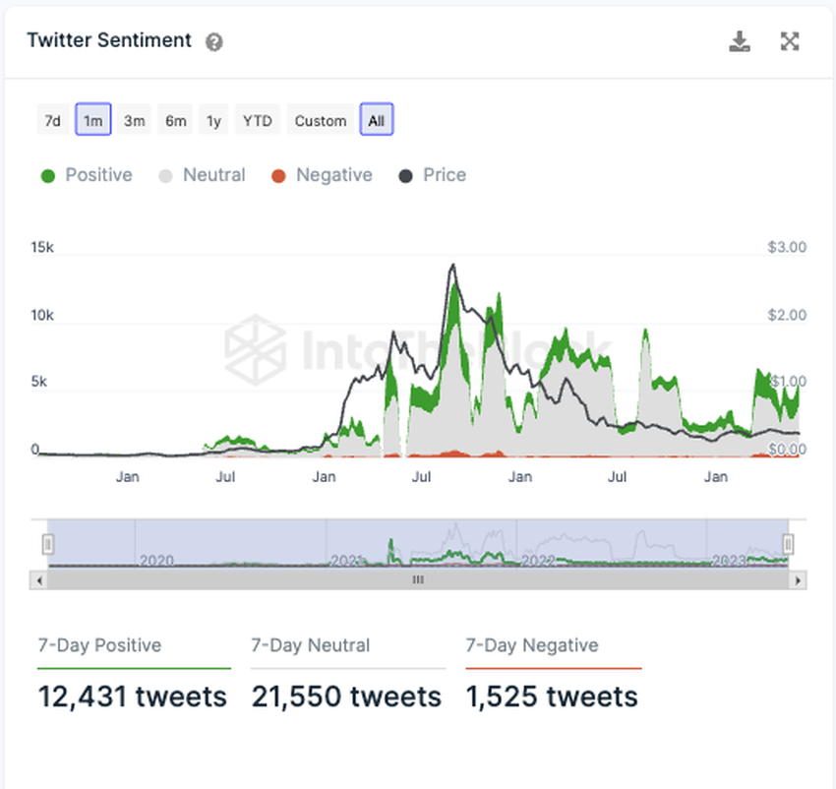Screen dimensions: 836x789
Task: Click the timeline scrollbar drag grip
Action: [417, 580]
